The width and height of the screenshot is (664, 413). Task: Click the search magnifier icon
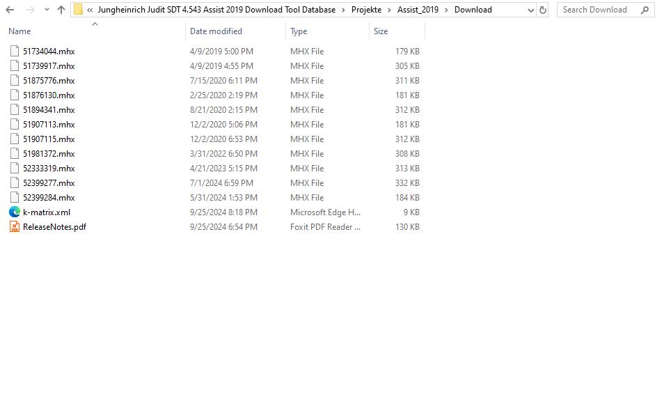645,10
